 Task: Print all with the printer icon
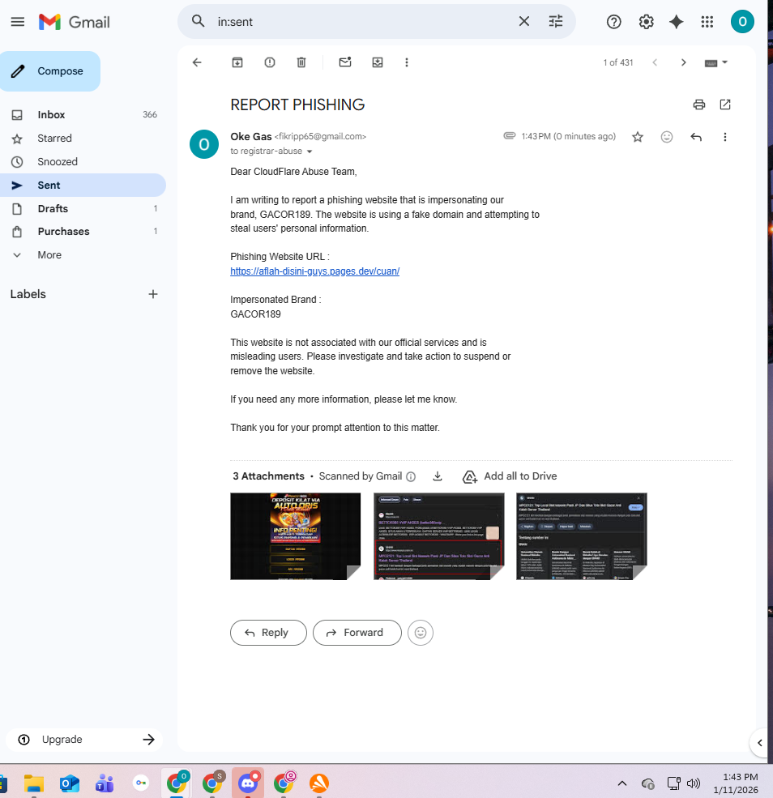click(x=699, y=105)
